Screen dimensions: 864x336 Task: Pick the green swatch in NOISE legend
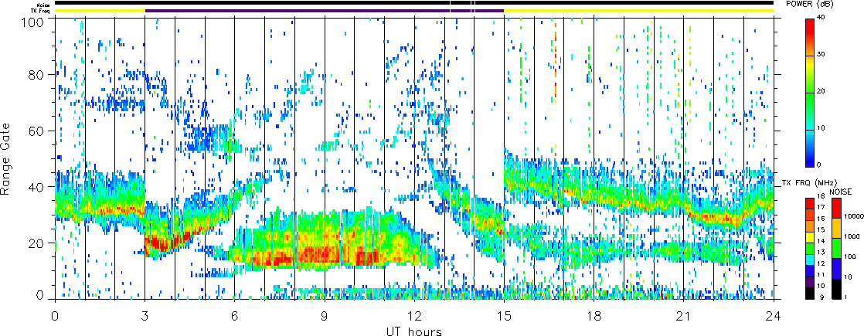click(836, 248)
